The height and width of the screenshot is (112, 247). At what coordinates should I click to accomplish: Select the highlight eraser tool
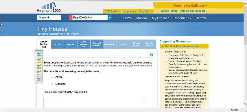(x=39, y=73)
